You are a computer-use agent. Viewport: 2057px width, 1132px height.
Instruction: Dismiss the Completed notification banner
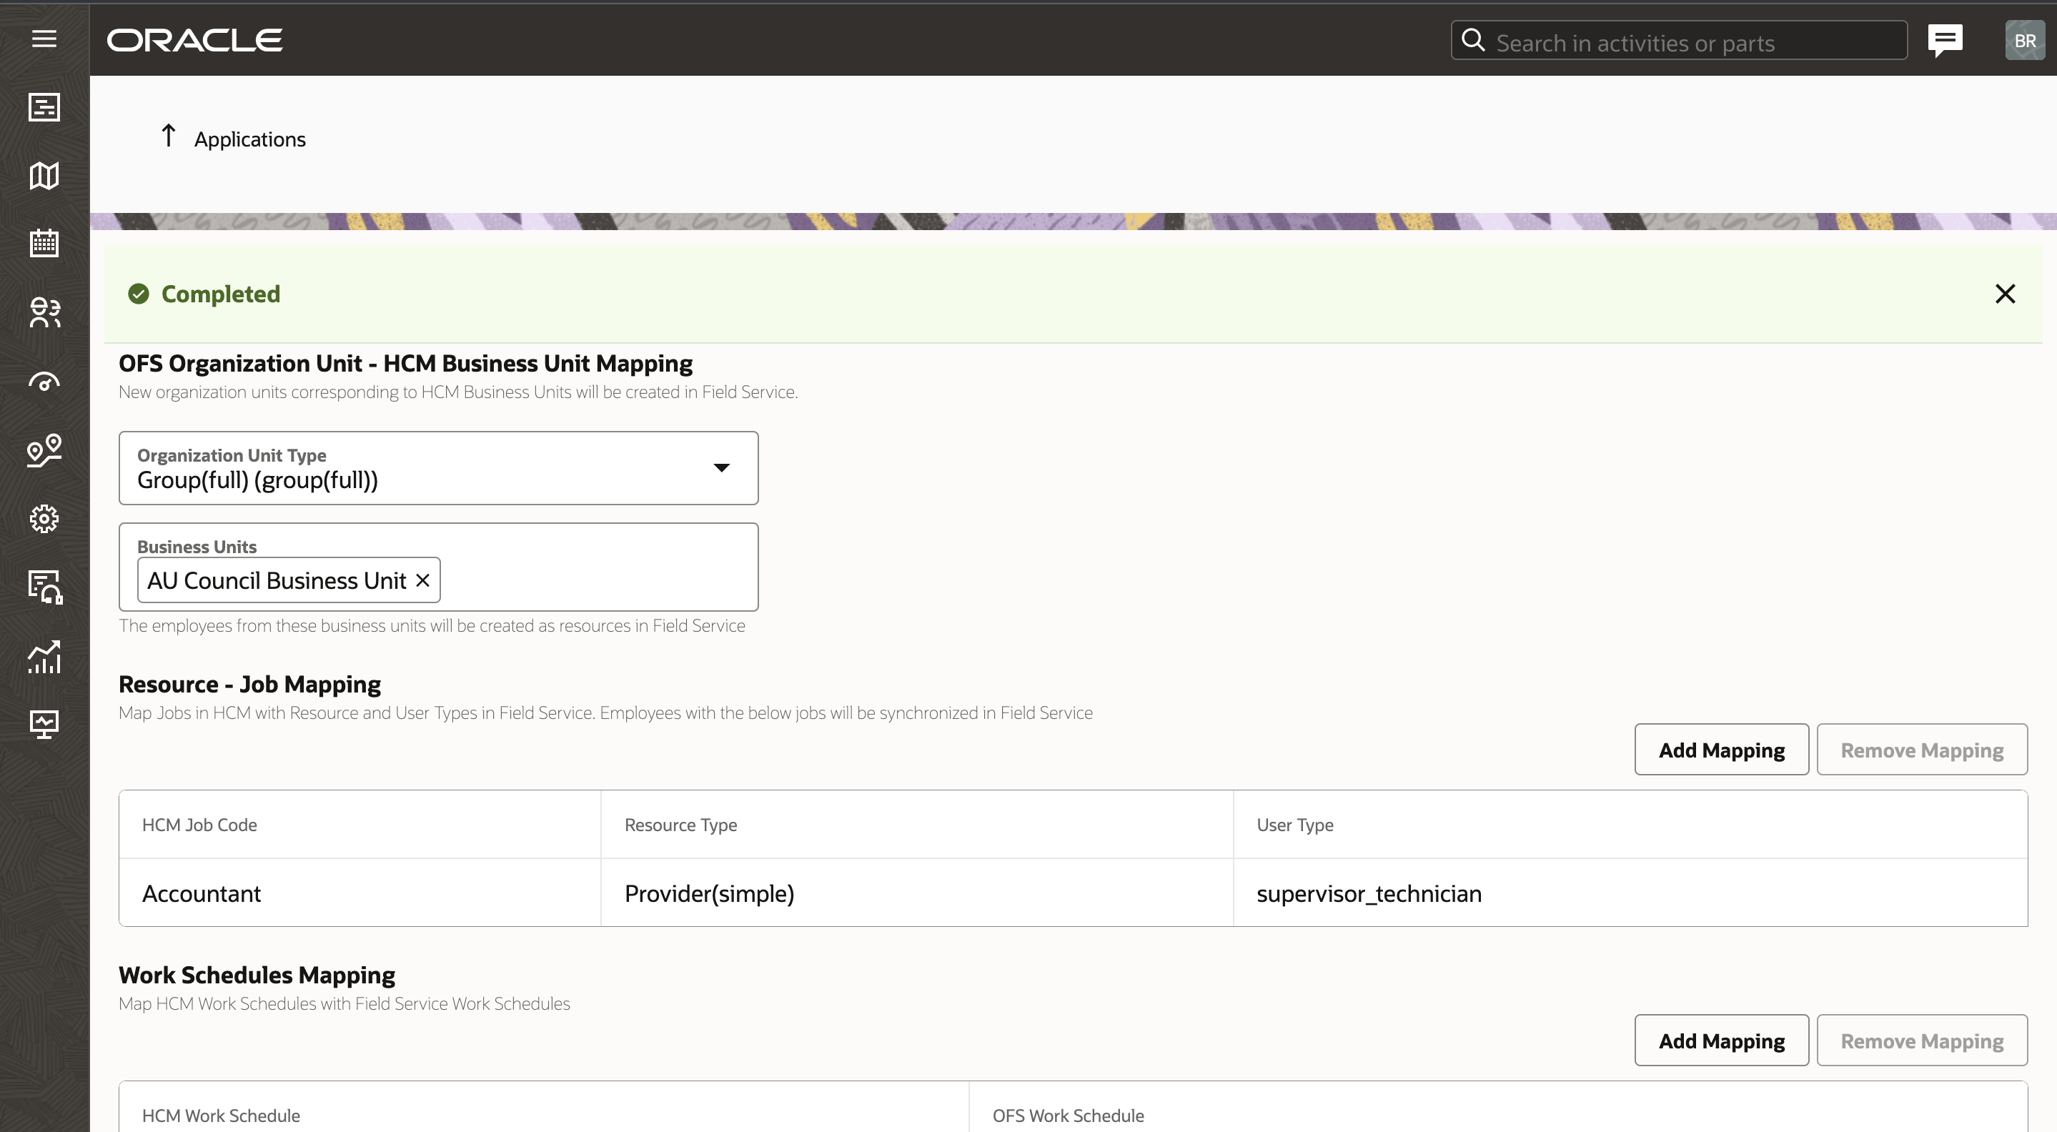point(2004,294)
